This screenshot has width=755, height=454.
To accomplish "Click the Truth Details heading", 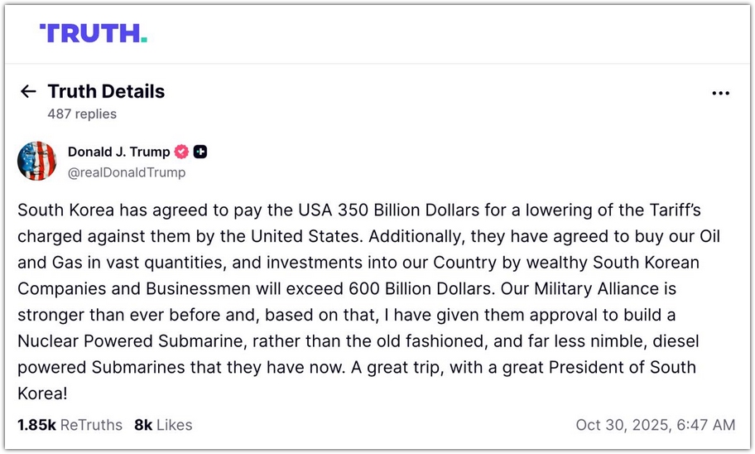I will click(x=106, y=92).
